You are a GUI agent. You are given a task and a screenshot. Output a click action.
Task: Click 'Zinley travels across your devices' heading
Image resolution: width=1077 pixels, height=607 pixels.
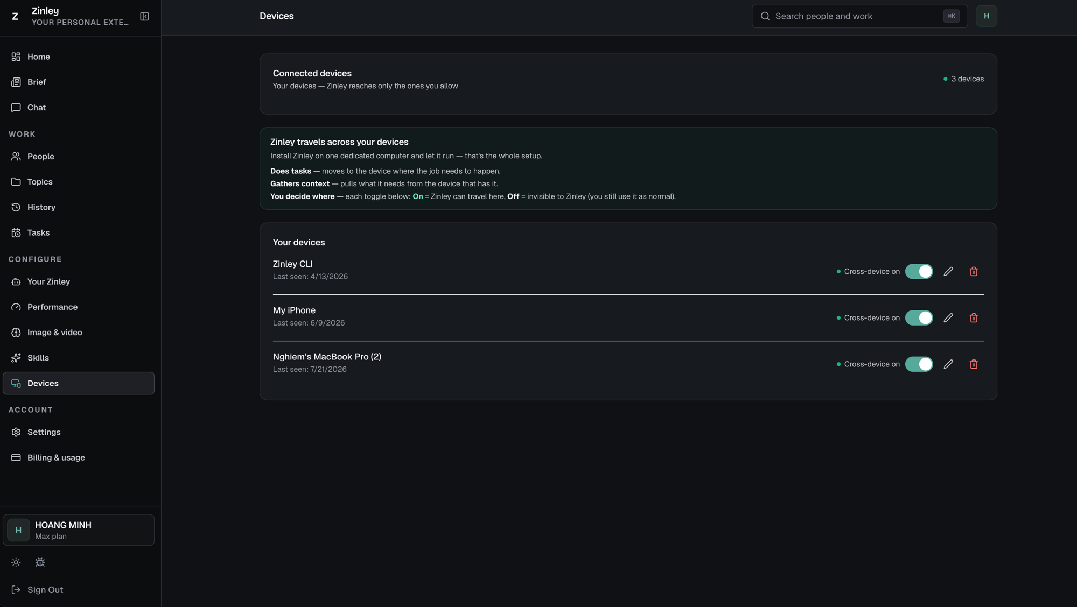coord(339,142)
